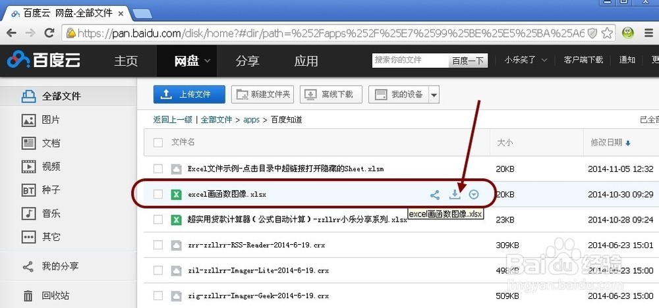This screenshot has width=659, height=308.
Task: Open the 分享 nav item
Action: tap(248, 61)
